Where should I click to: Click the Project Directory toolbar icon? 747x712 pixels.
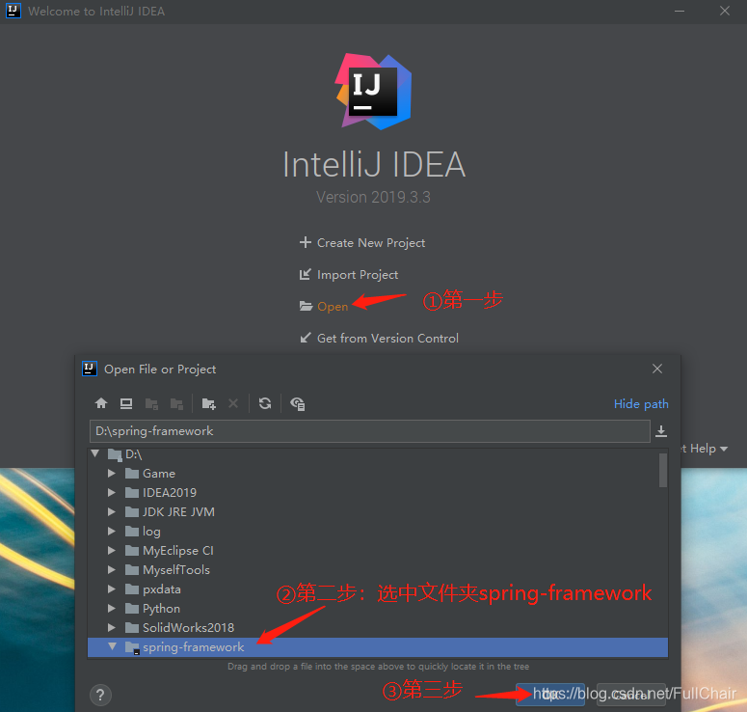pyautogui.click(x=151, y=404)
